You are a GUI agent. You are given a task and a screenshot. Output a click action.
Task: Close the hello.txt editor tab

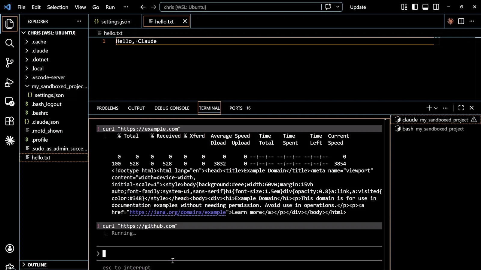coord(185,21)
